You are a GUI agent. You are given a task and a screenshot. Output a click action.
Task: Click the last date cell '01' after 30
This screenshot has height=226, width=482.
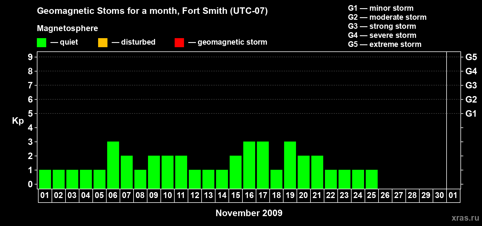(453, 195)
